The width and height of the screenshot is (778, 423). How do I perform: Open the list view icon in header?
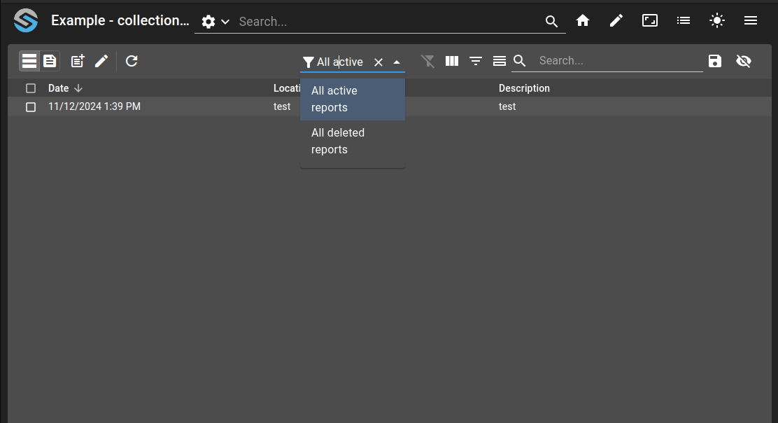pyautogui.click(x=684, y=20)
